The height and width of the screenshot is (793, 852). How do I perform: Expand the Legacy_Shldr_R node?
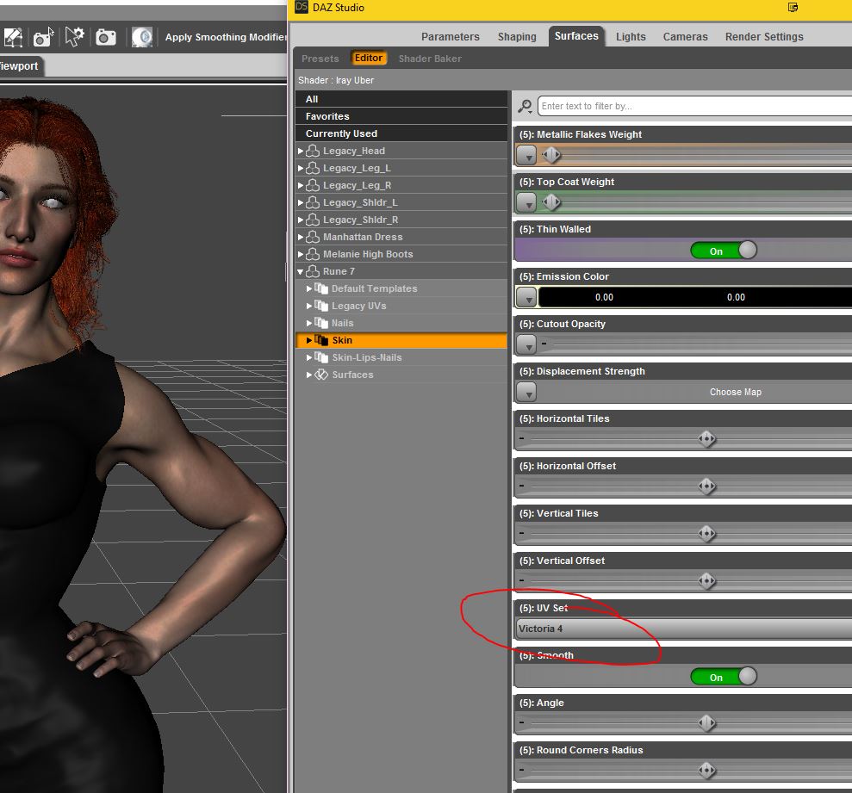[300, 220]
